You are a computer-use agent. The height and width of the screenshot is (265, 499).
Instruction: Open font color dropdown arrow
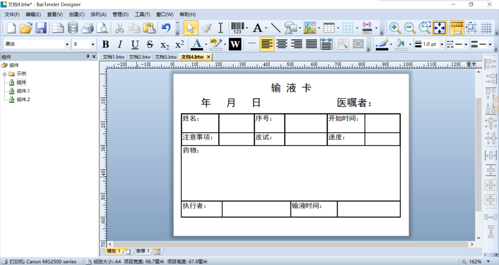click(x=206, y=44)
